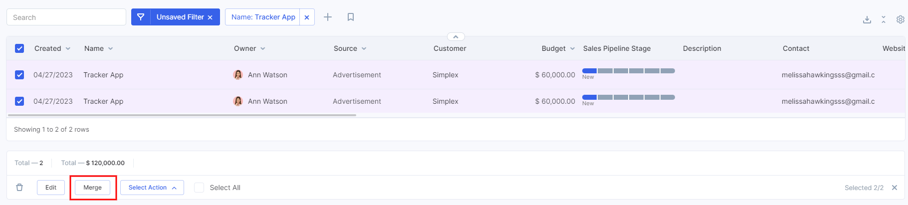Delete selected records with trash icon

(19, 188)
